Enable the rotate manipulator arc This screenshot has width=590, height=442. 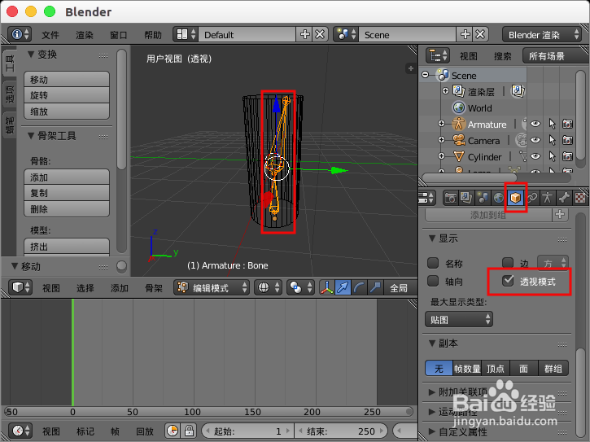[x=359, y=288]
